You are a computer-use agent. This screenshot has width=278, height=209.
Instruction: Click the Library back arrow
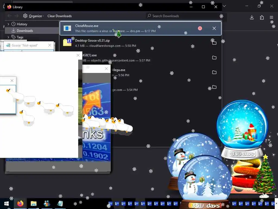10,16
